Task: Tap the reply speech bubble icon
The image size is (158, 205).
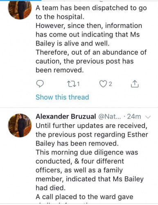Action: pyautogui.click(x=40, y=84)
